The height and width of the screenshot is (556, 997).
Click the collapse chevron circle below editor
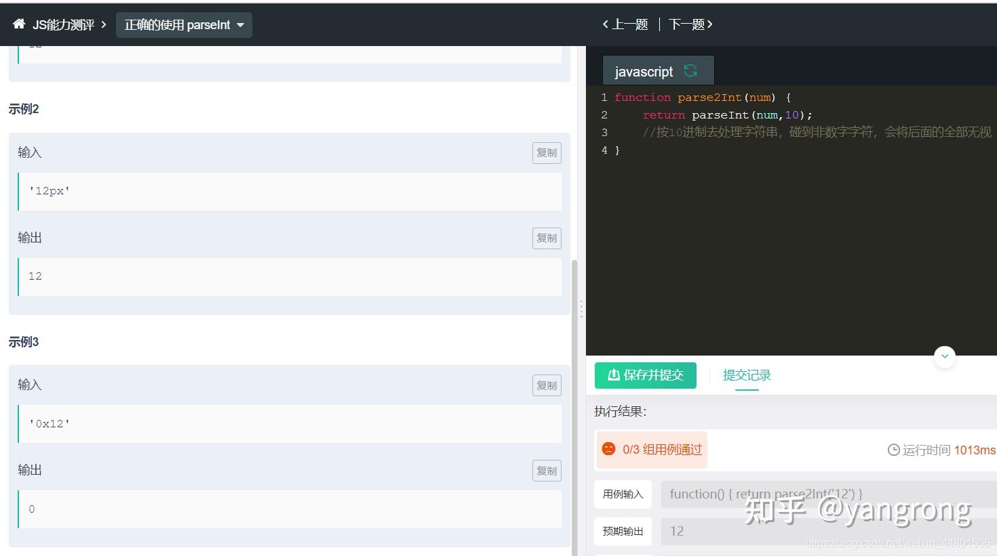pos(945,356)
